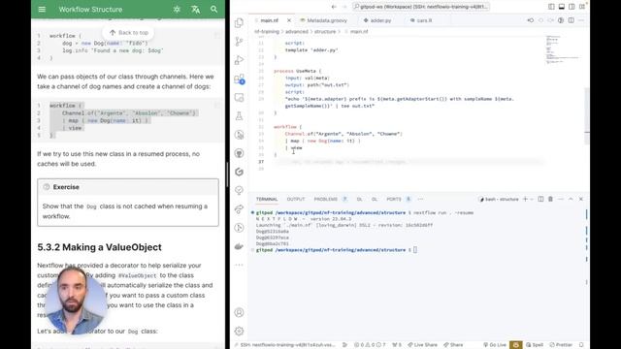Image resolution: width=621 pixels, height=349 pixels.
Task: Click the main.nf breadcrumb
Action: coord(359,31)
